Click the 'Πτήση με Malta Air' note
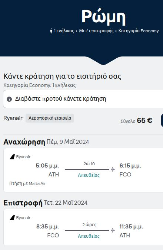Screen dimensions: 163x250 coord(28,184)
